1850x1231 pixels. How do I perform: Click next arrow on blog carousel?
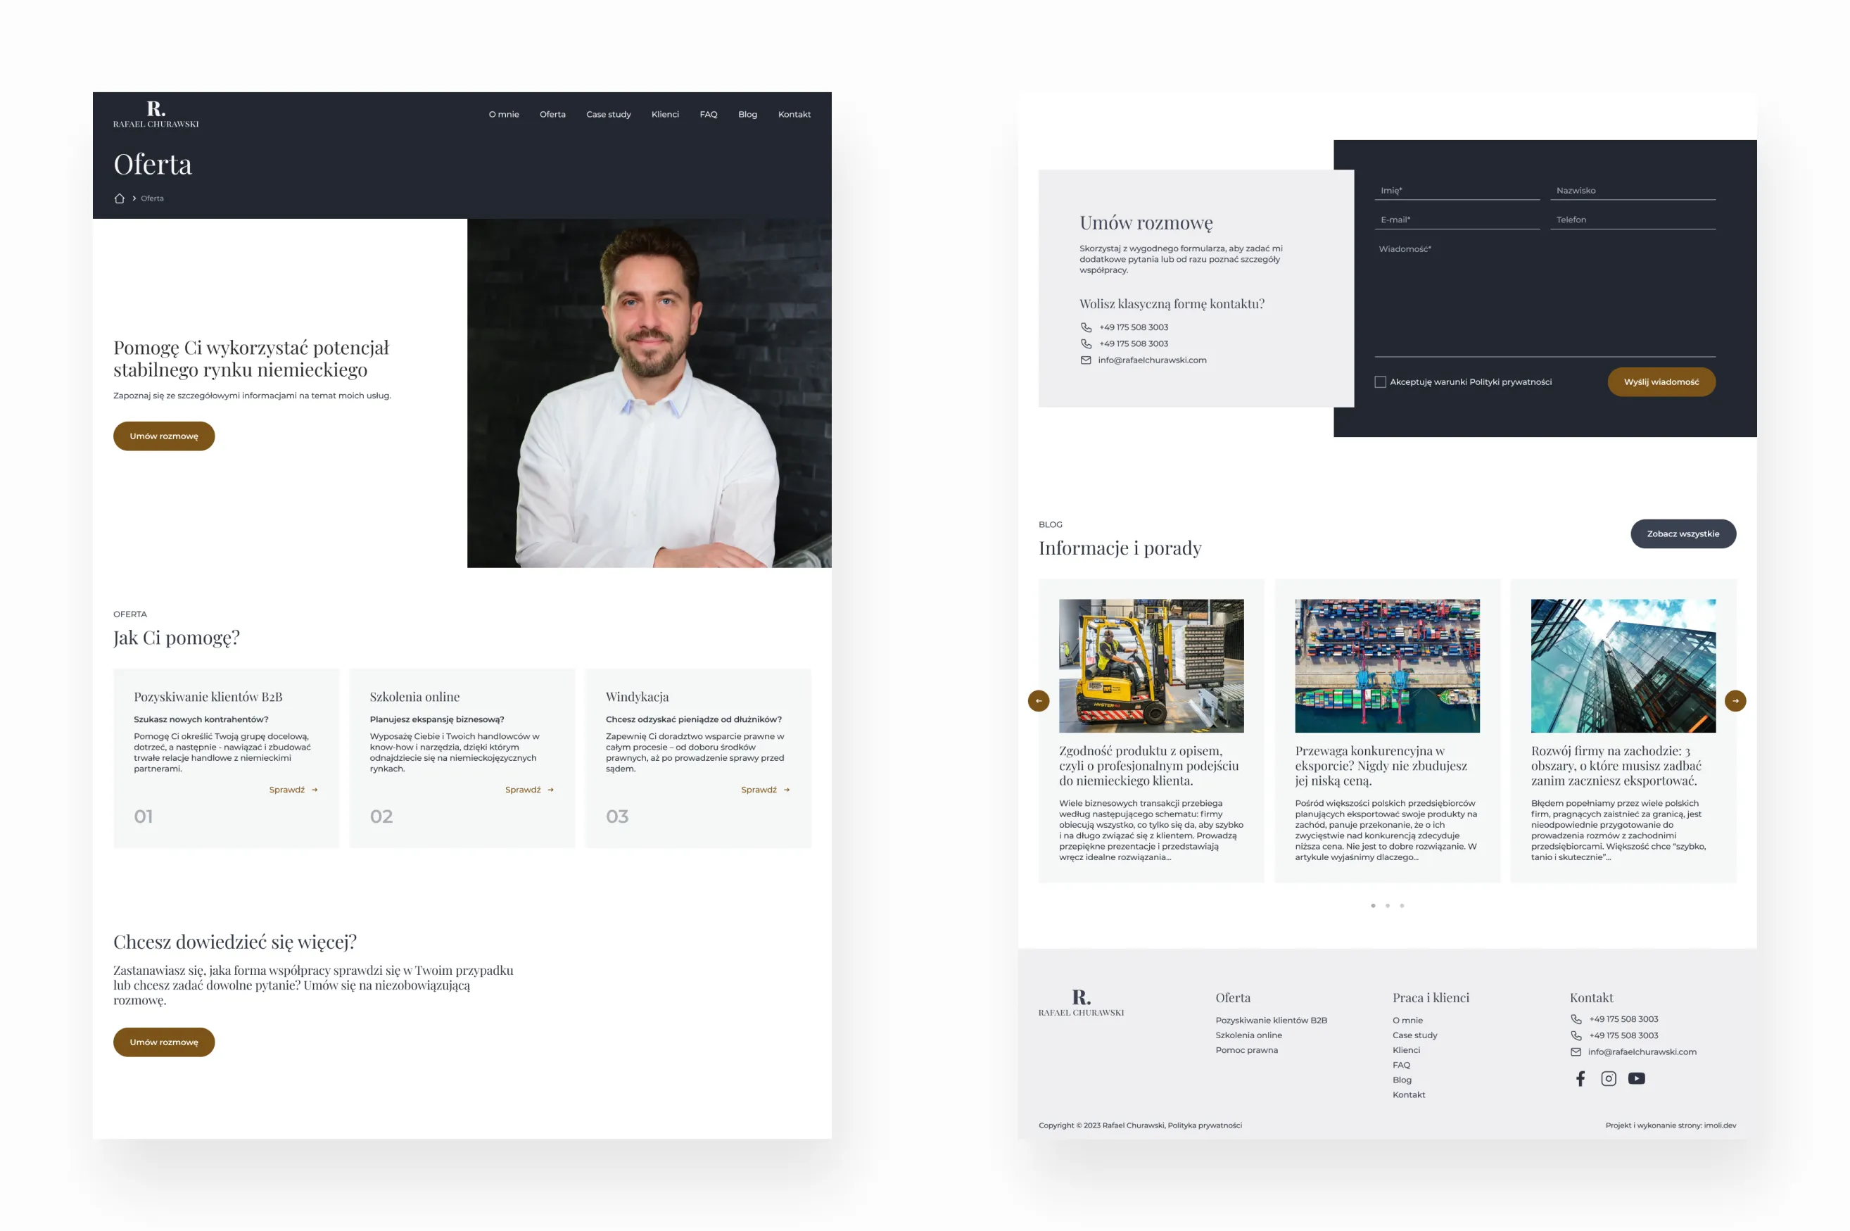[1735, 700]
